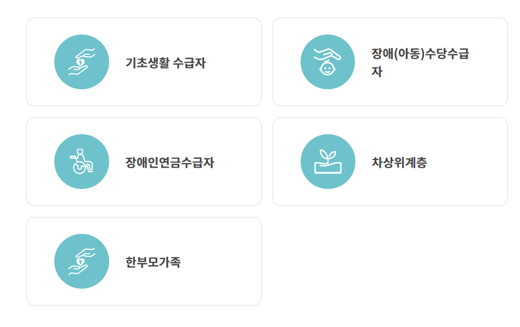Click the teal circle in the 기초생활 수급자 card
The width and height of the screenshot is (520, 327).
click(82, 62)
